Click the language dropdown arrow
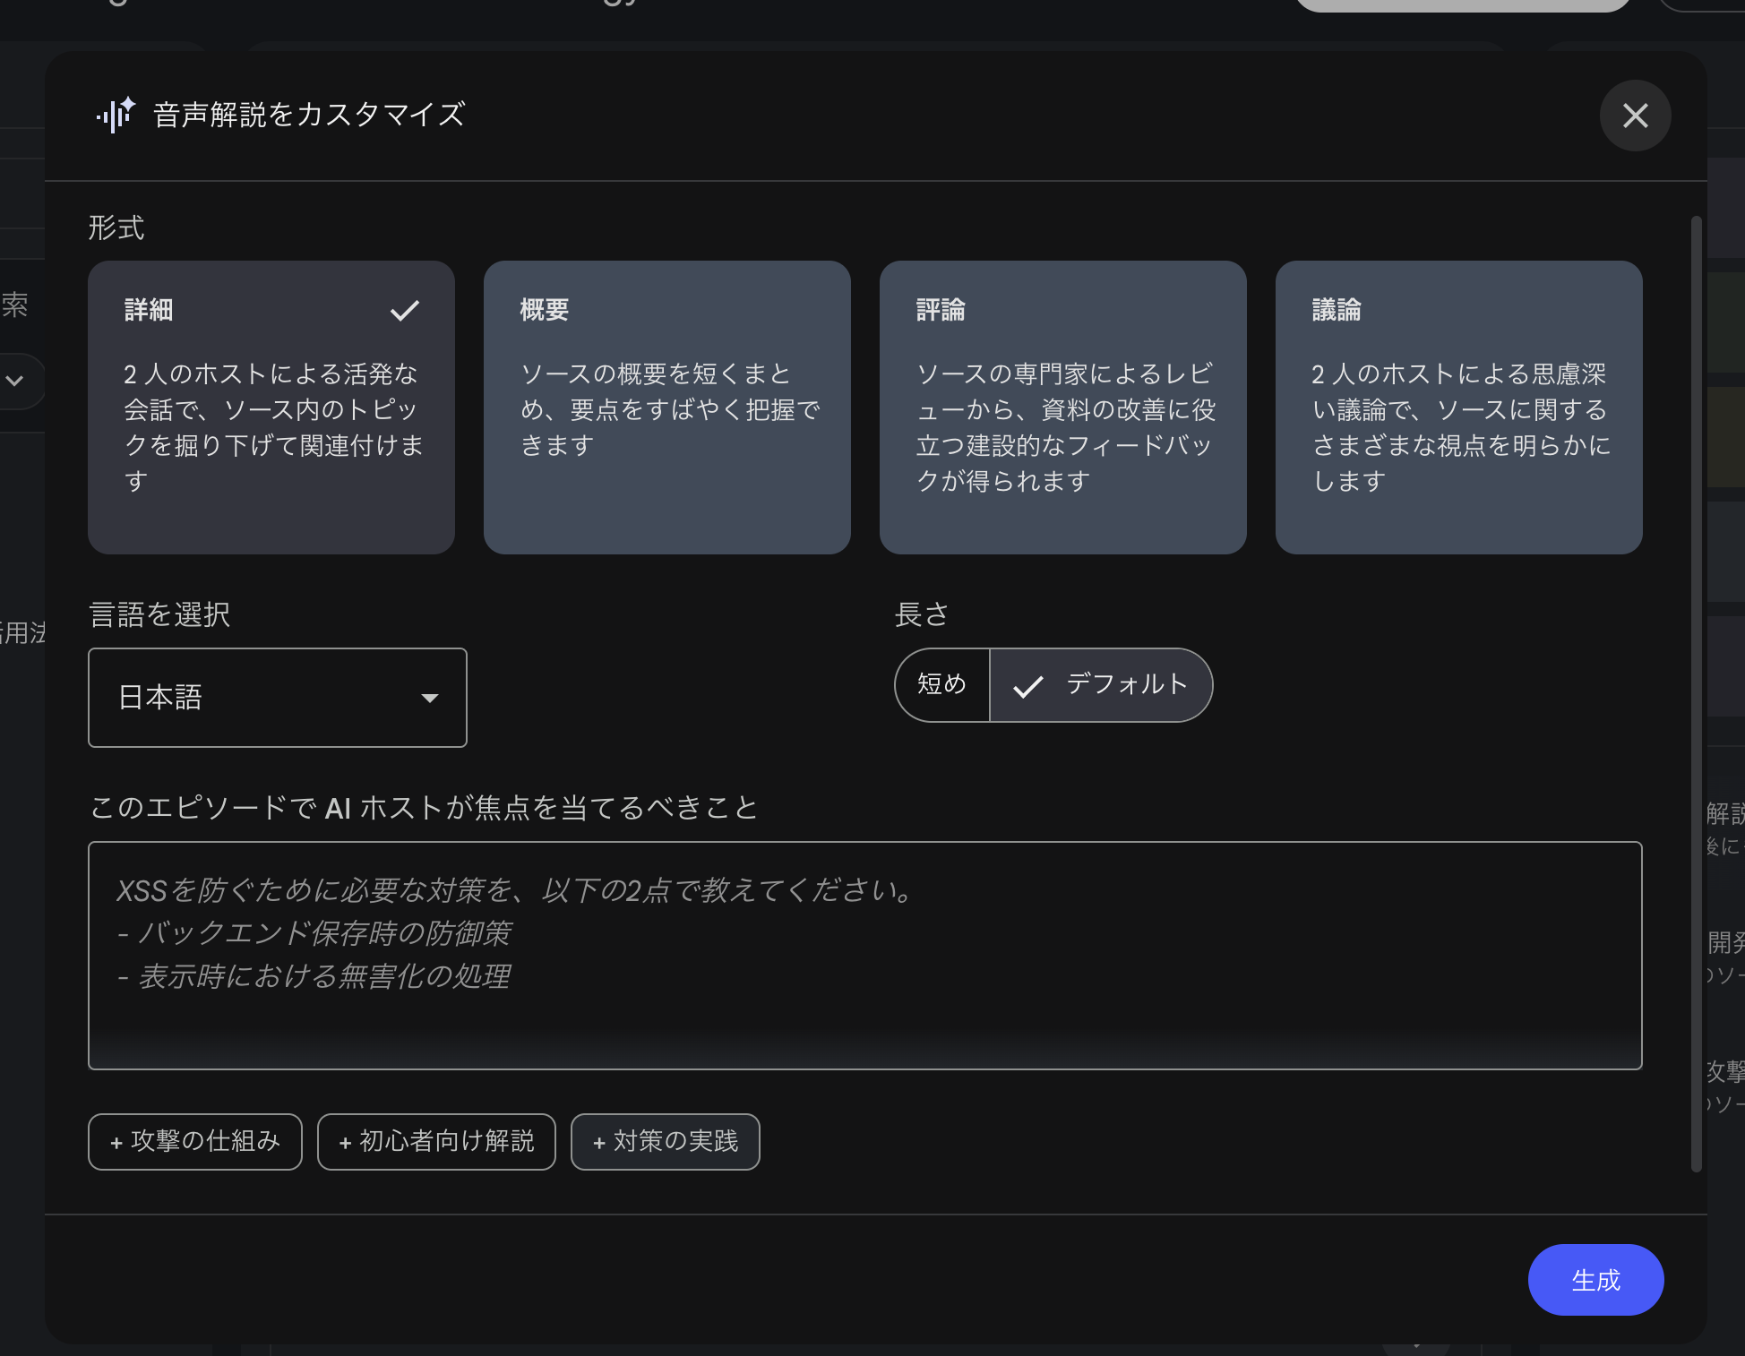Viewport: 1745px width, 1356px height. click(430, 698)
